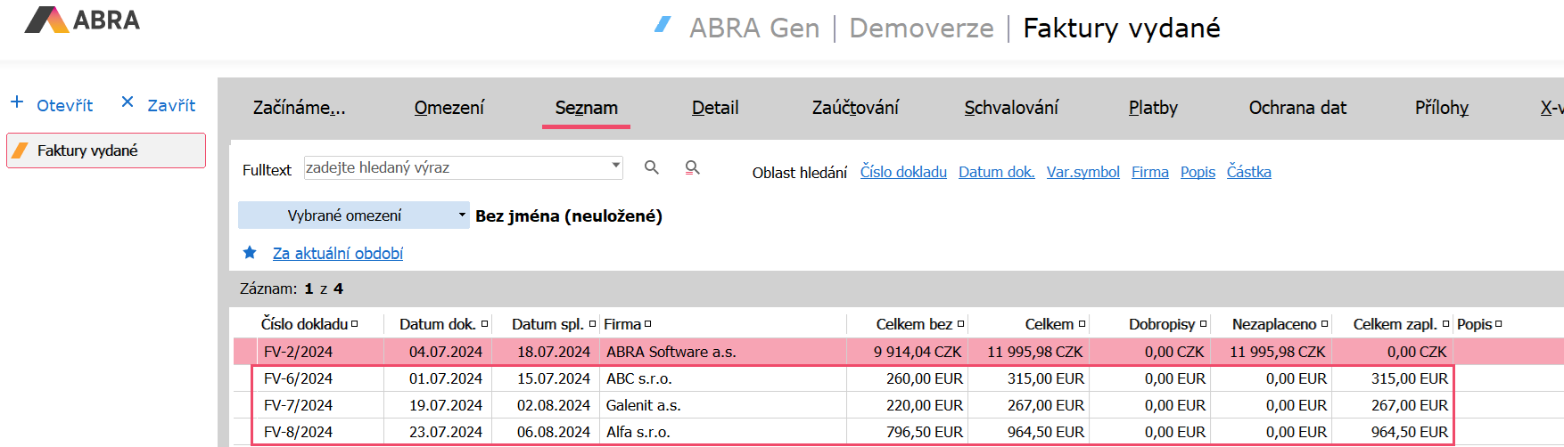Open the Platby tab
This screenshot has width=1564, height=447.
pos(1153,108)
